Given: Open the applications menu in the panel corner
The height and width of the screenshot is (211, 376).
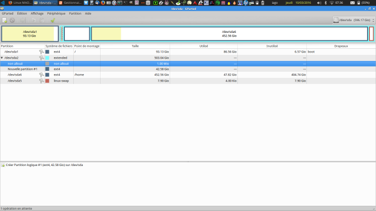Looking at the screenshot, I should tap(3, 3).
